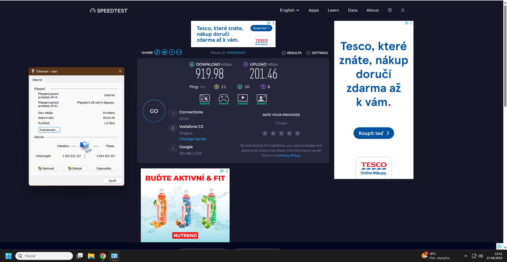Start a new test with GO
The width and height of the screenshot is (507, 262).
(x=154, y=111)
